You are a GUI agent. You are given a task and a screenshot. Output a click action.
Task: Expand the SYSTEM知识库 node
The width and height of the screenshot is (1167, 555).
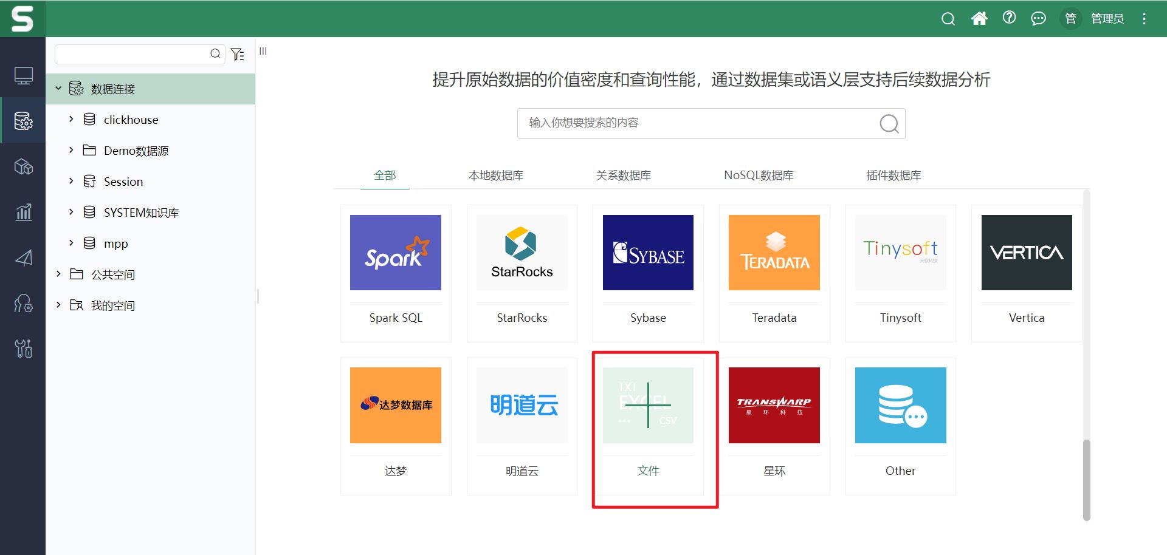pyautogui.click(x=71, y=213)
